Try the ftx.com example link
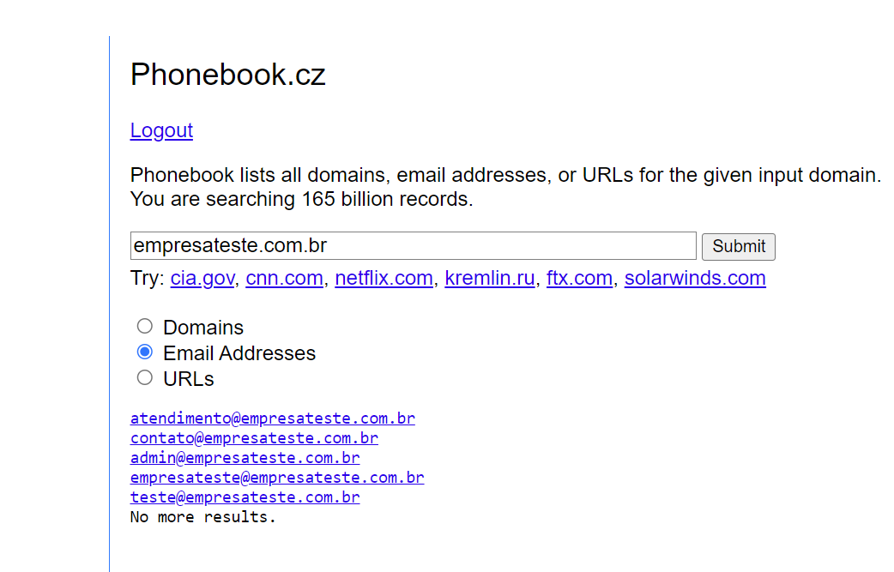Viewport: 894px width, 572px height. click(579, 278)
